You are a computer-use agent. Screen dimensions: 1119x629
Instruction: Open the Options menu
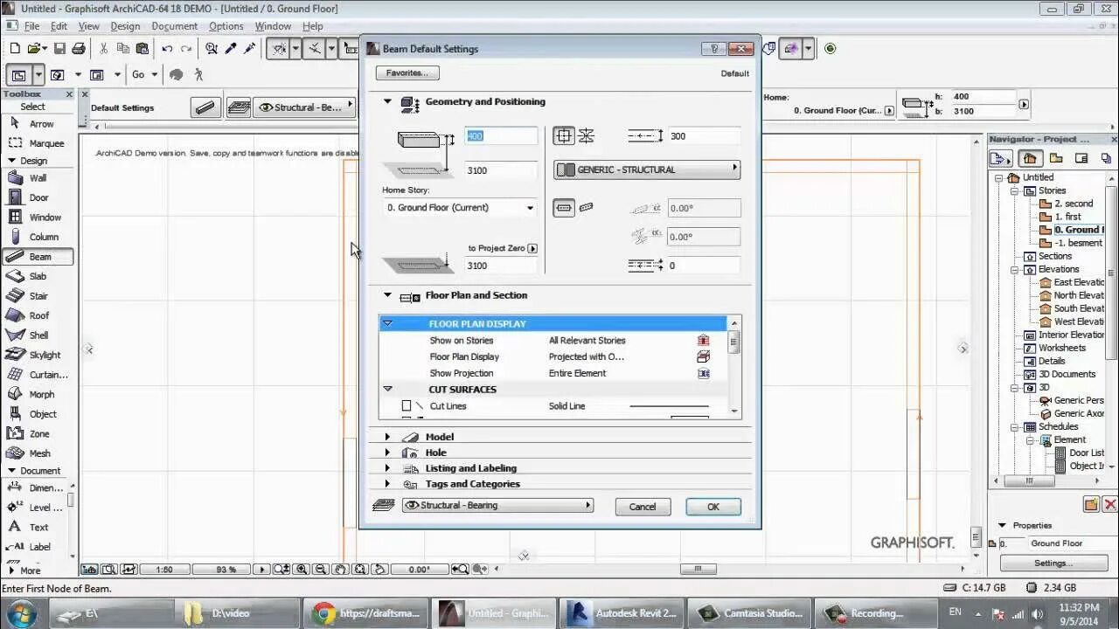[226, 26]
